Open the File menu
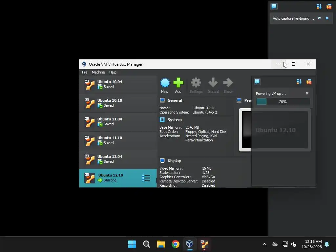Viewport: 336px width, 252px height. coord(85,72)
